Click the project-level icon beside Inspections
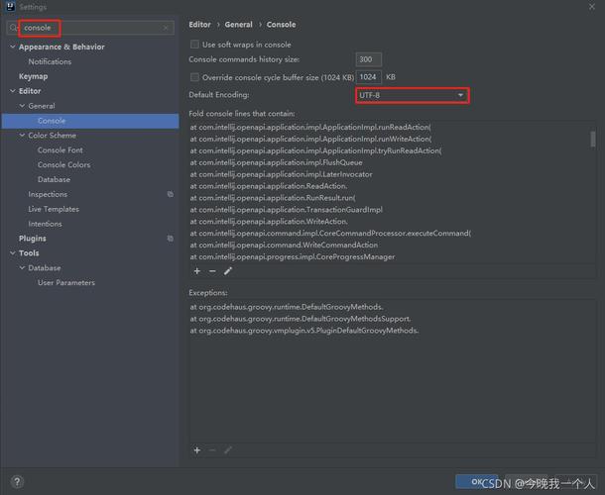This screenshot has width=605, height=495. coord(171,195)
